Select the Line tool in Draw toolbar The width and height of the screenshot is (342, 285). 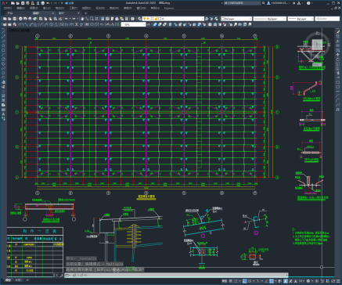point(3,31)
